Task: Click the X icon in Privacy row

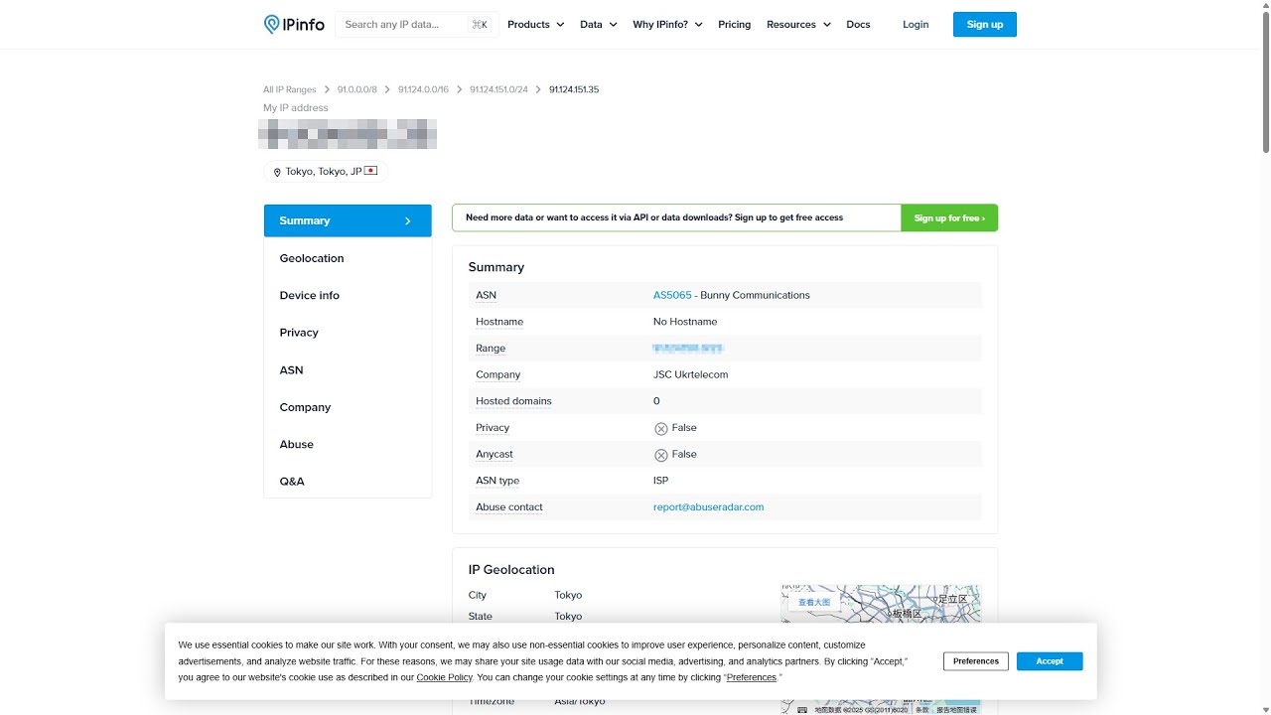Action: click(661, 428)
